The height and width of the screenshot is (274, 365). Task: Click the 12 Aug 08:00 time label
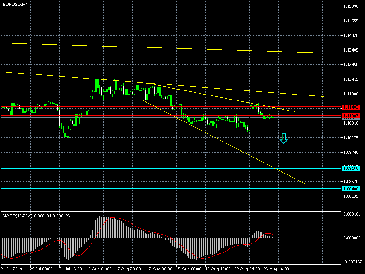pos(160,269)
